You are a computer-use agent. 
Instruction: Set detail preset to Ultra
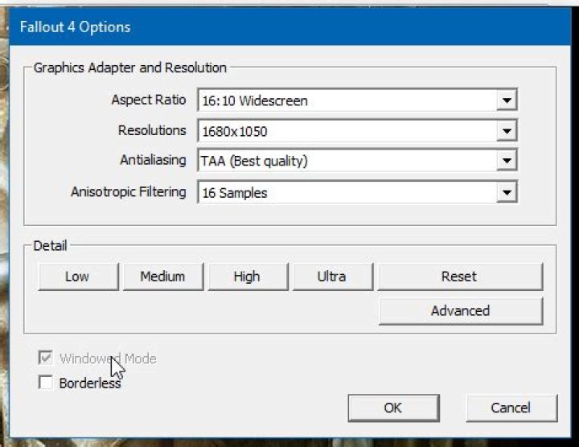click(333, 277)
